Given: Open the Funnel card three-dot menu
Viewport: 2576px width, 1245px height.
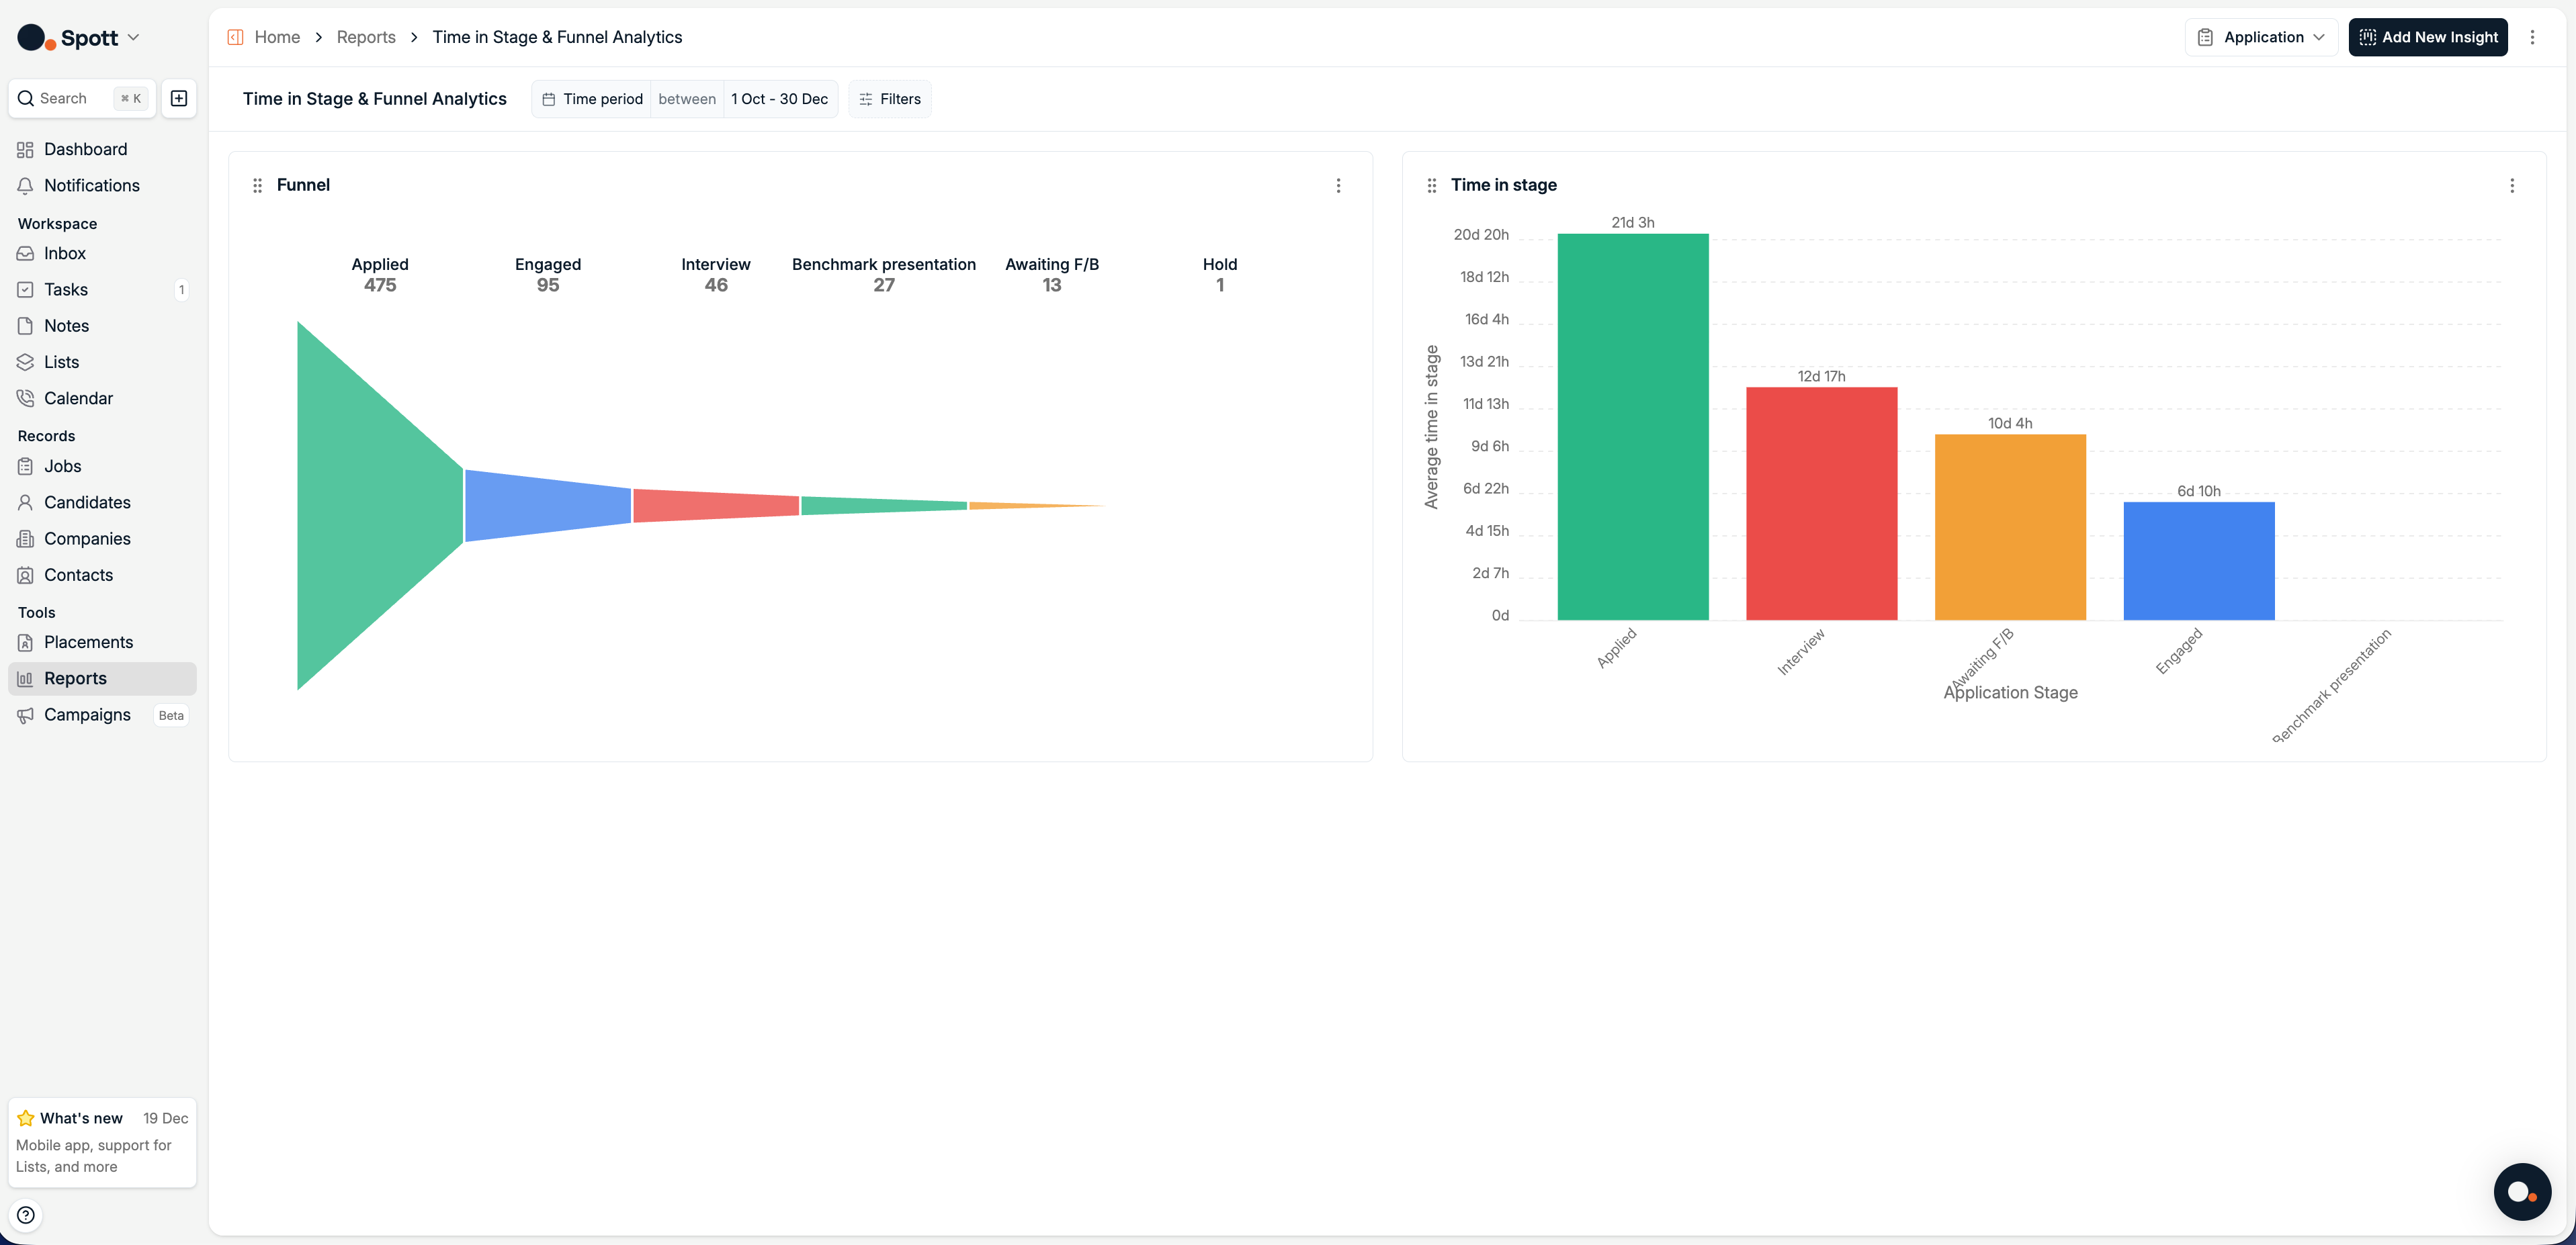Looking at the screenshot, I should click(1338, 185).
